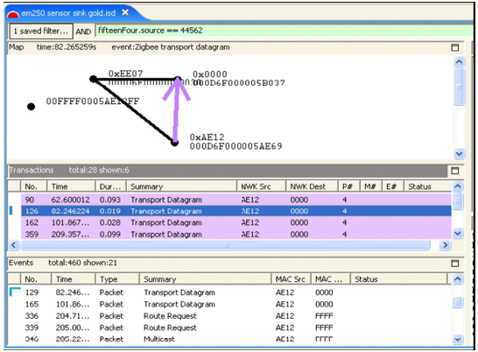
Task: Click the isolated node 00FFFF0005AE12FF dot
Action: tap(31, 107)
